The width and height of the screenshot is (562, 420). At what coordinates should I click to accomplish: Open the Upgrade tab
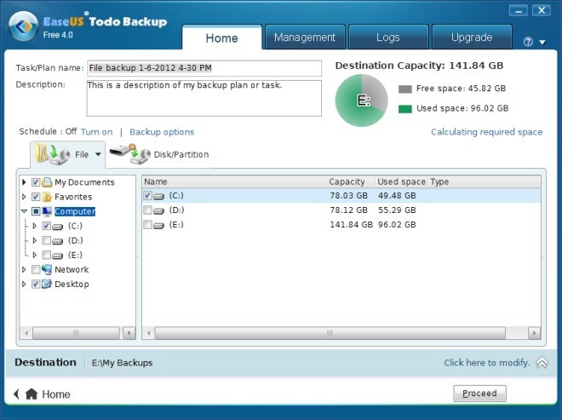pyautogui.click(x=472, y=37)
